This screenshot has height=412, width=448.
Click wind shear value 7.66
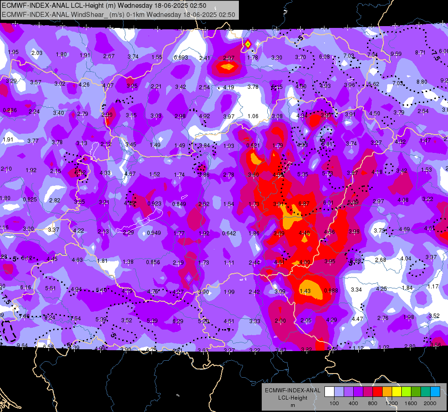tap(24, 316)
